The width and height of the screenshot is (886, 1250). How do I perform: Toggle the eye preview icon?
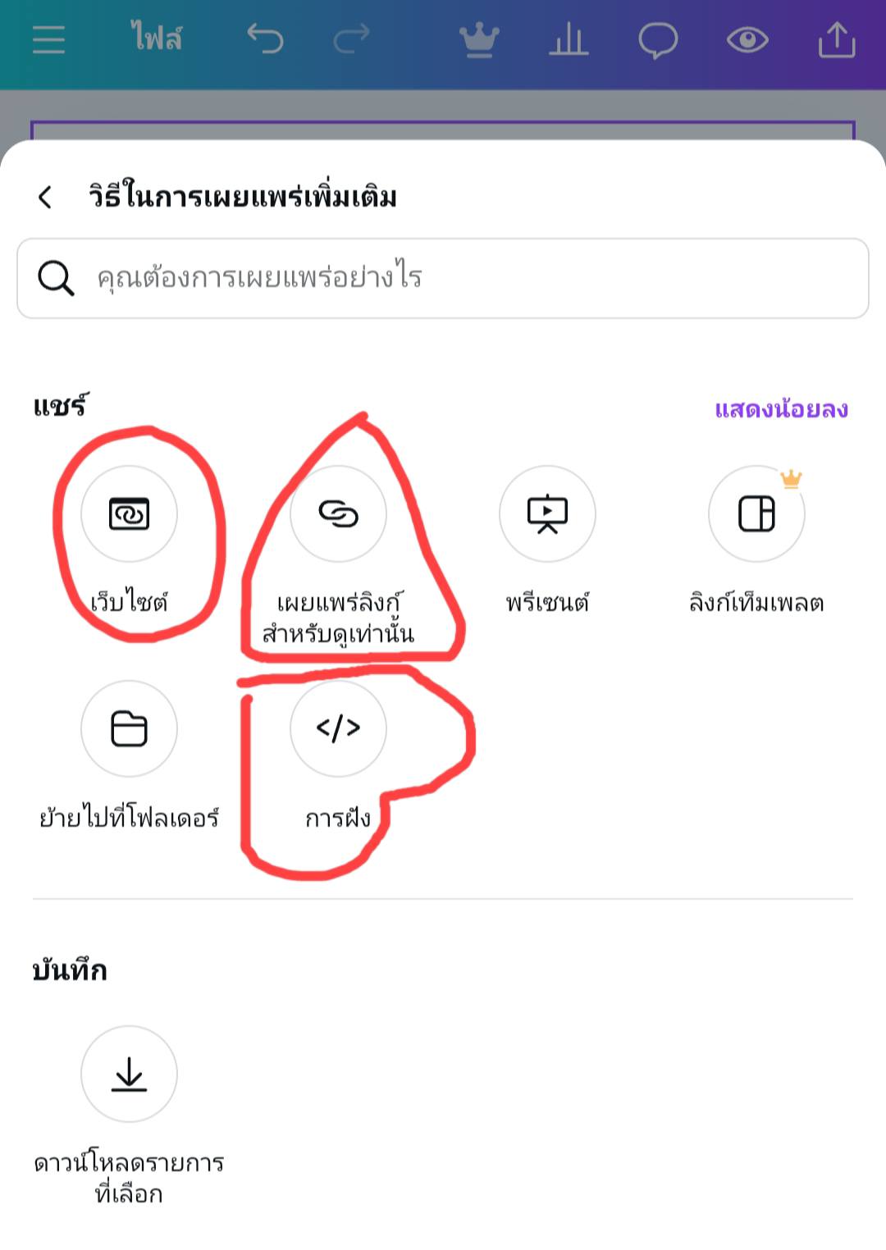[747, 39]
